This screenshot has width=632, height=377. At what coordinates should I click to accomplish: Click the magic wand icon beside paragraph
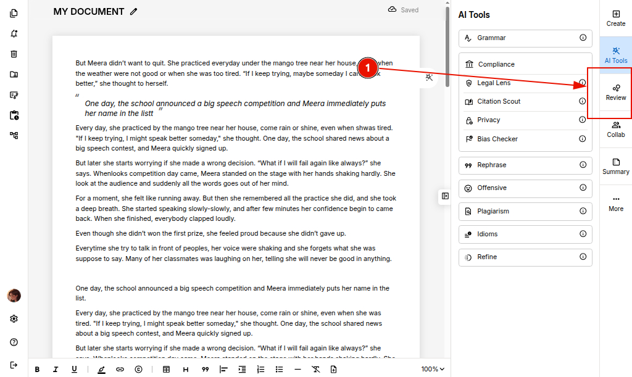tap(429, 77)
